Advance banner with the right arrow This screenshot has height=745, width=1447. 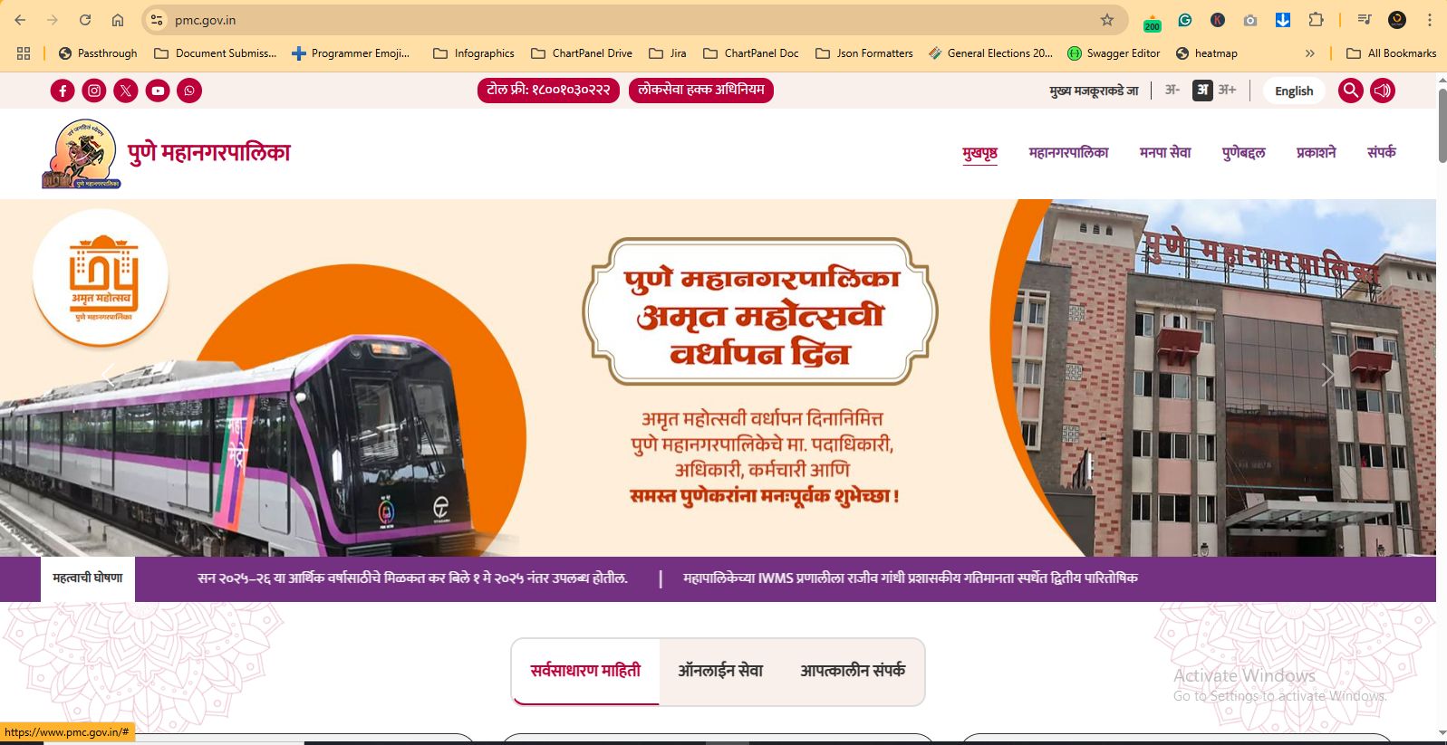[1328, 375]
